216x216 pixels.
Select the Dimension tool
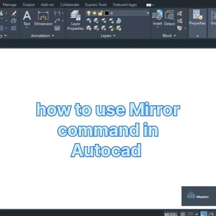click(43, 18)
